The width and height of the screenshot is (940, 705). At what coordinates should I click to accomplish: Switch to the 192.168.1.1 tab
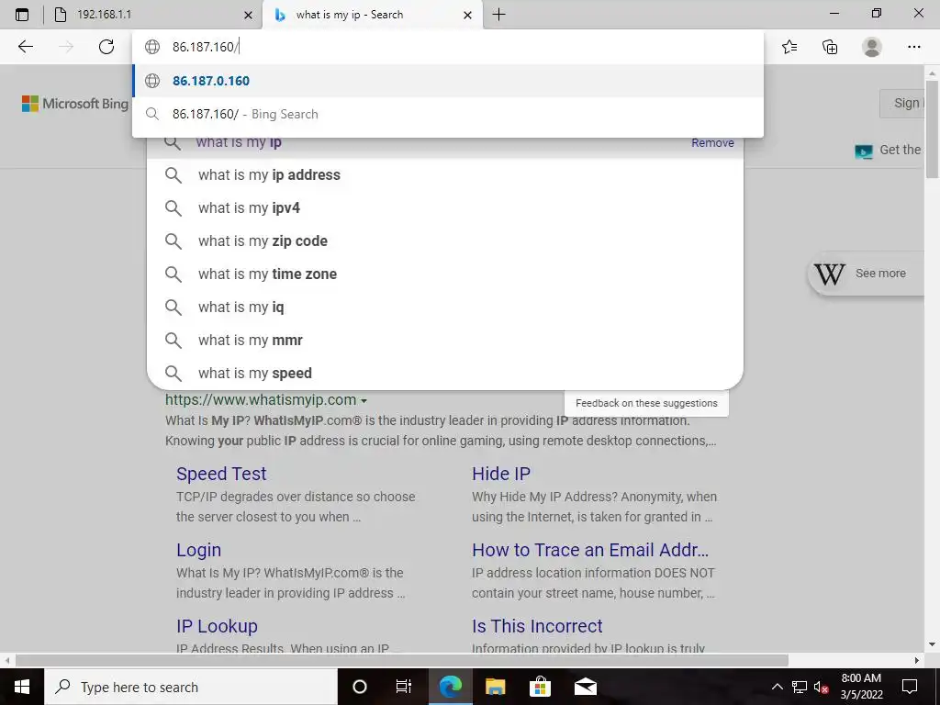point(153,15)
